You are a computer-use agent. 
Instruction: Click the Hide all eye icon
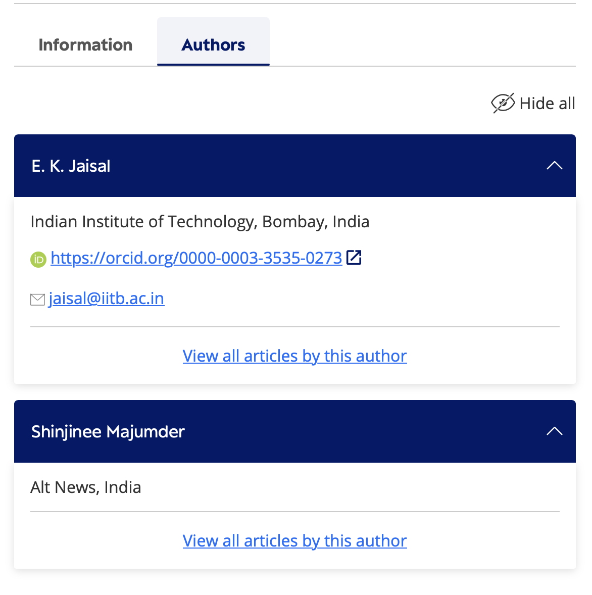pos(503,103)
